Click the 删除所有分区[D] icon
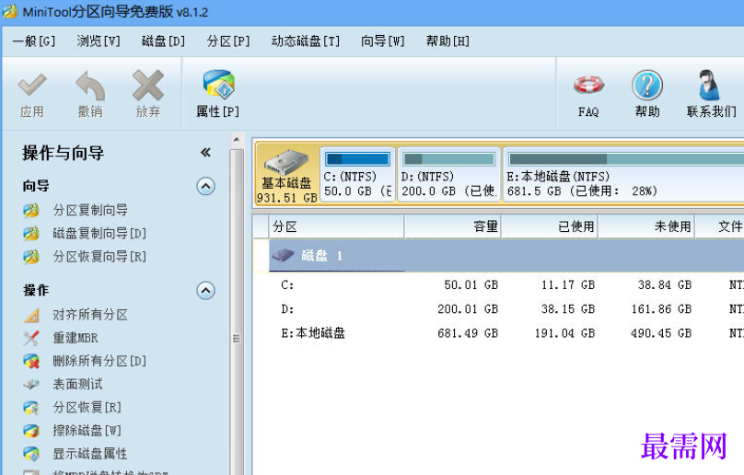744x475 pixels. (x=31, y=361)
